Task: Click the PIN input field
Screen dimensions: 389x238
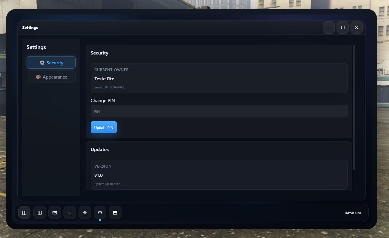Action: [219, 111]
